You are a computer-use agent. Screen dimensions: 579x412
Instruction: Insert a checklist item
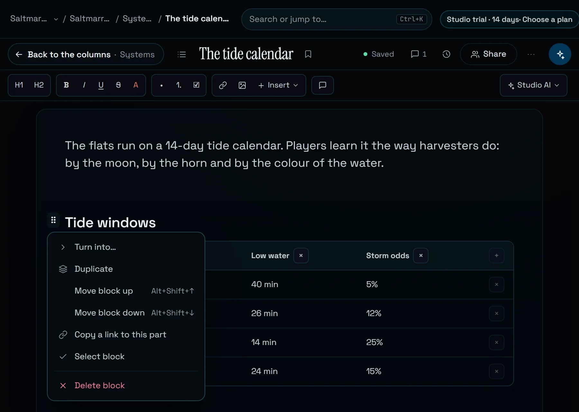pos(196,85)
